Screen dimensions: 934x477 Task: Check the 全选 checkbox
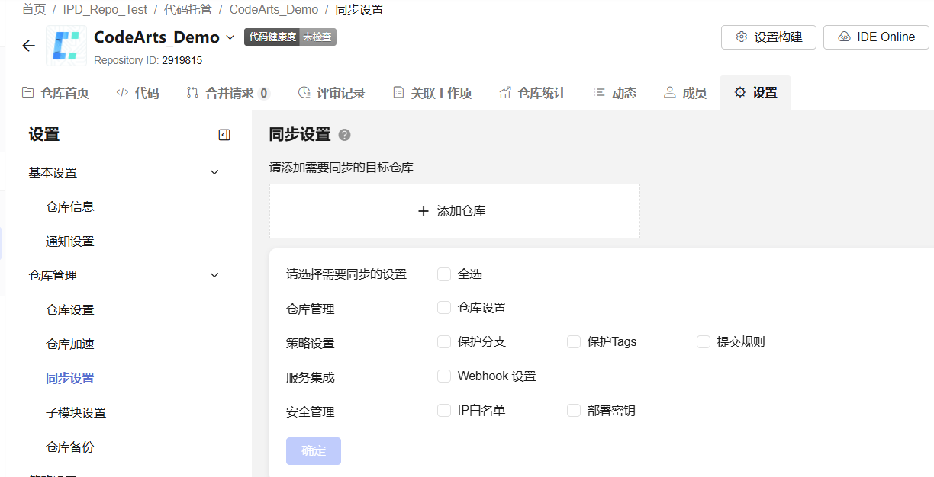(x=444, y=274)
